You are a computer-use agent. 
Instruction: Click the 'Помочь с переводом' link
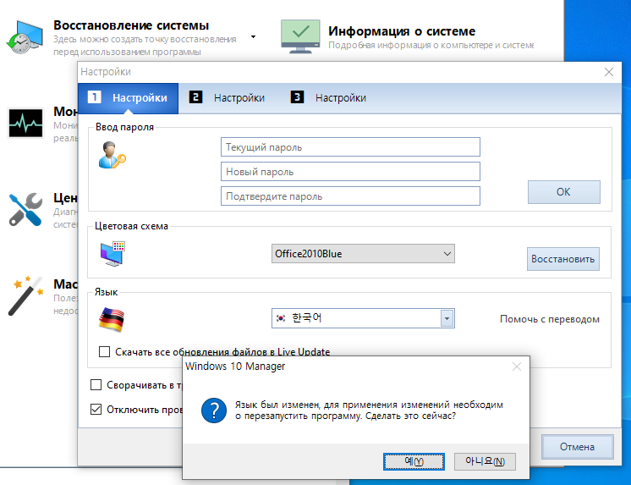549,319
